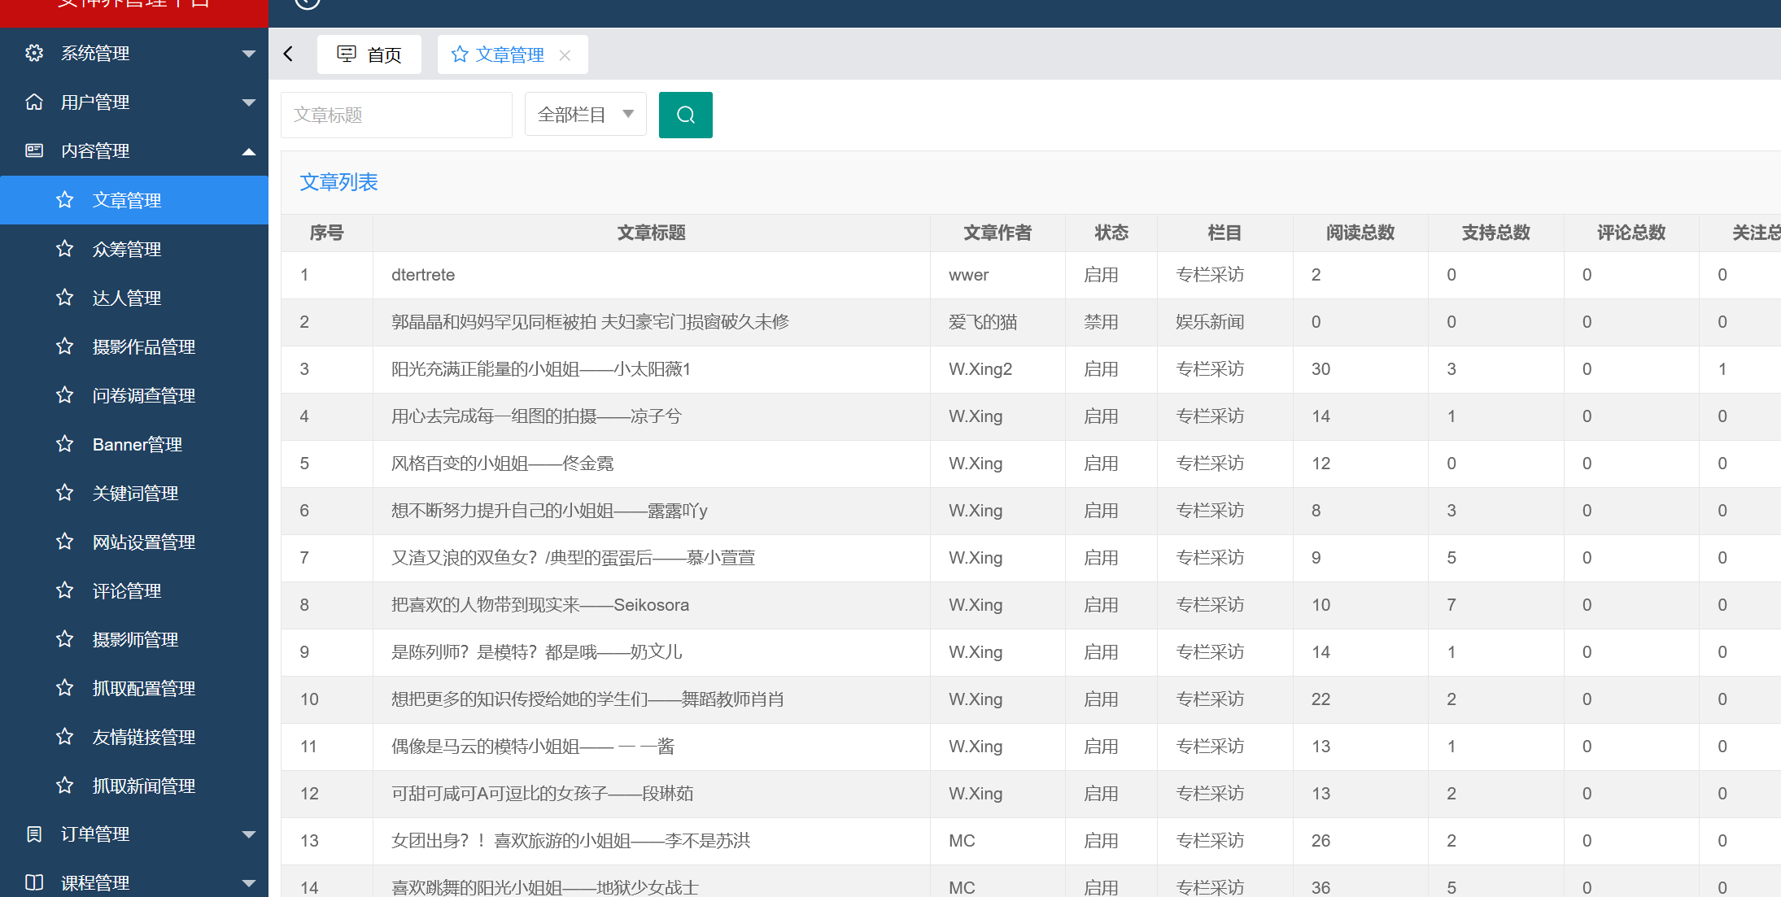The width and height of the screenshot is (1781, 897).
Task: Click the back arrow left of tabs
Action: (288, 54)
